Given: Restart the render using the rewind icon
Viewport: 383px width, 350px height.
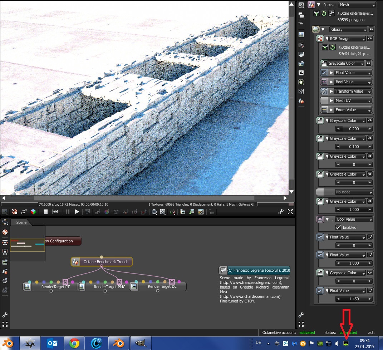Looking at the screenshot, I should [x=55, y=212].
